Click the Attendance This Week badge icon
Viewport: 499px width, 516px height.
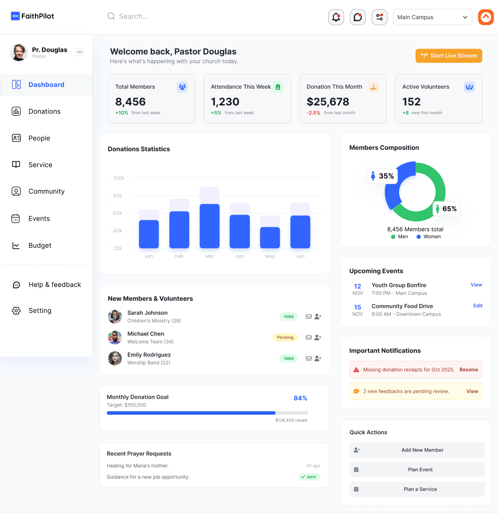278,87
